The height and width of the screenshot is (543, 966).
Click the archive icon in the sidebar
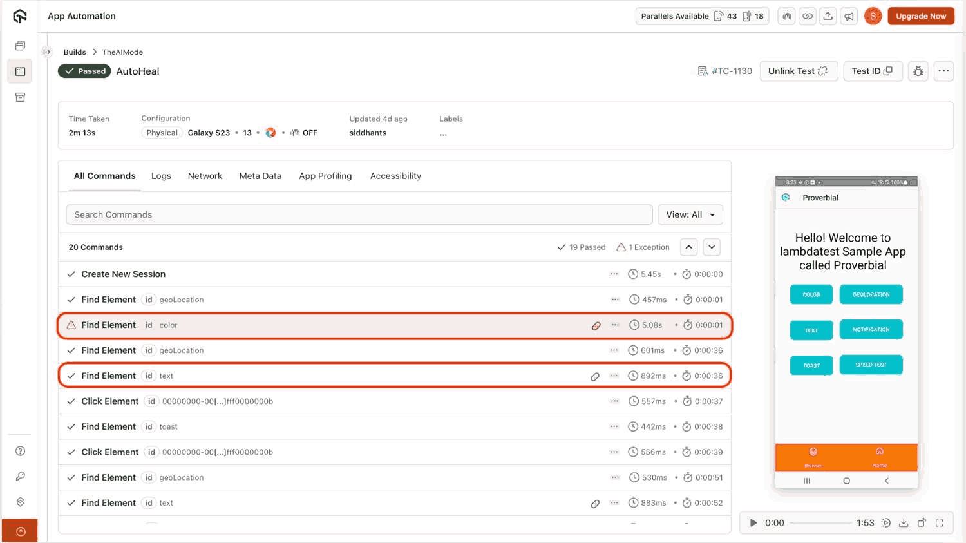pos(20,97)
